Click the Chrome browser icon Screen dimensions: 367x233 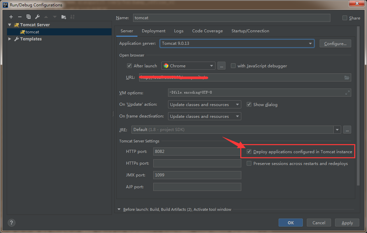coord(166,66)
